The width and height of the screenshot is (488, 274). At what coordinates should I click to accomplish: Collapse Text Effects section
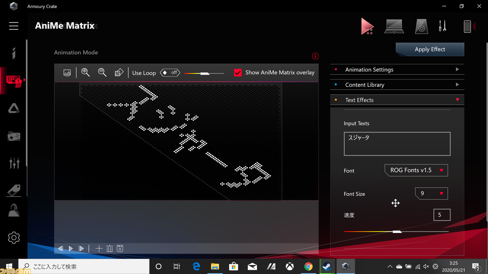click(397, 100)
